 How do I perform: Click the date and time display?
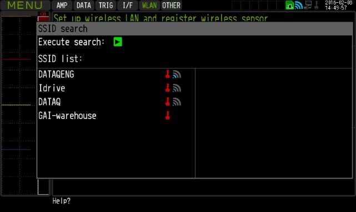(338, 5)
